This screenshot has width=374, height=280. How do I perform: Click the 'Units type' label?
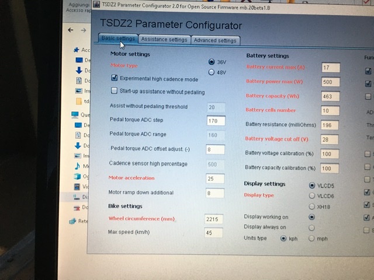tap(255, 238)
